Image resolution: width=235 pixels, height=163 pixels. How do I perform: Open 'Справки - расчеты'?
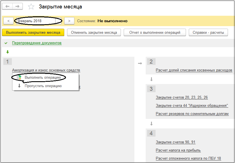tap(208, 32)
